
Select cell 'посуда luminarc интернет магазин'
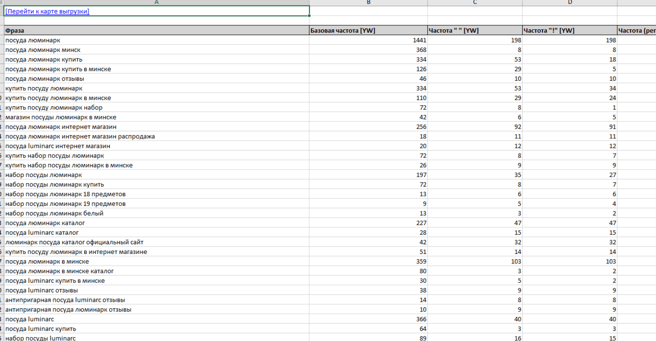pyautogui.click(x=157, y=146)
